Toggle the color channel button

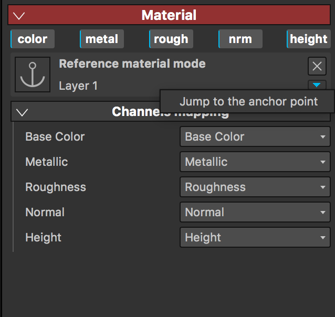point(33,39)
